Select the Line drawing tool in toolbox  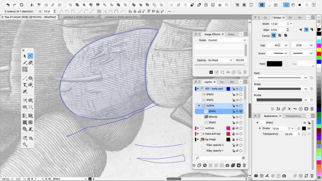point(25,78)
